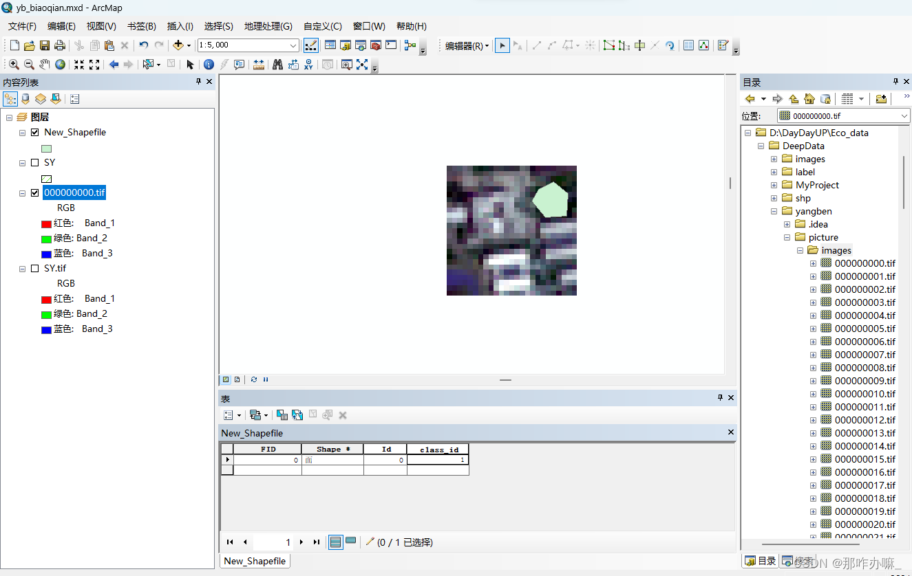
Task: Open a map document via the folder icon
Action: (x=29, y=45)
